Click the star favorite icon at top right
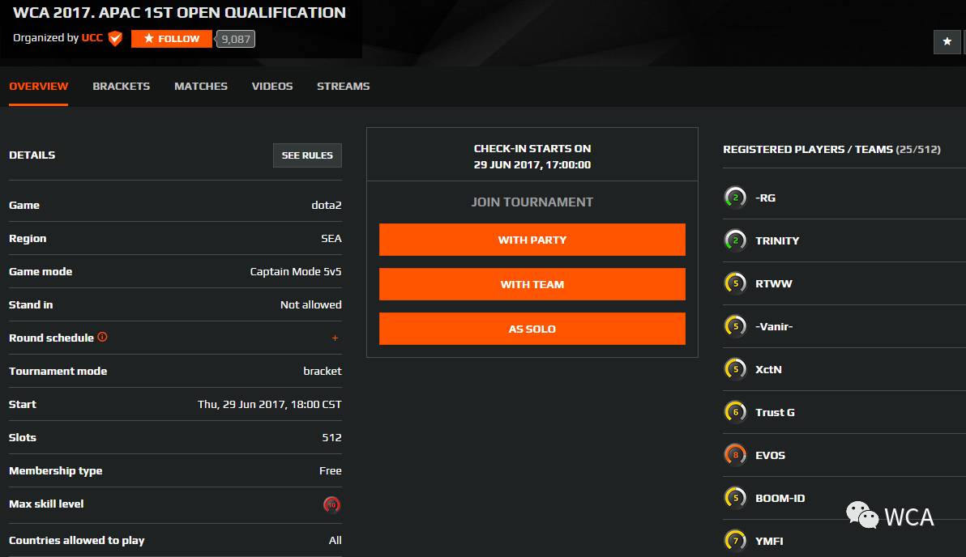This screenshot has width=966, height=557. coord(947,42)
